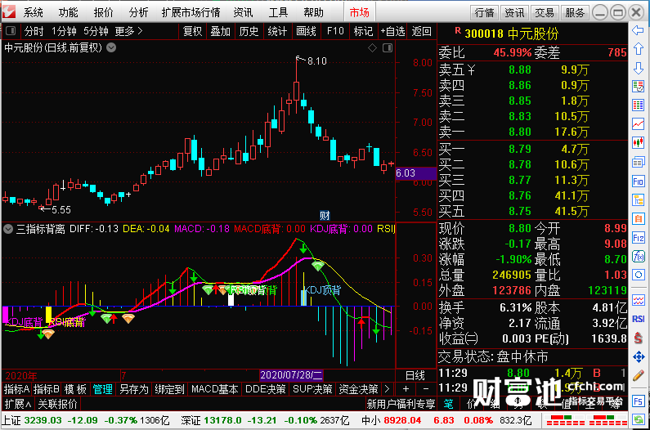Click the blue four-way move arrows icon
The width and height of the screenshot is (650, 430).
click(x=638, y=356)
